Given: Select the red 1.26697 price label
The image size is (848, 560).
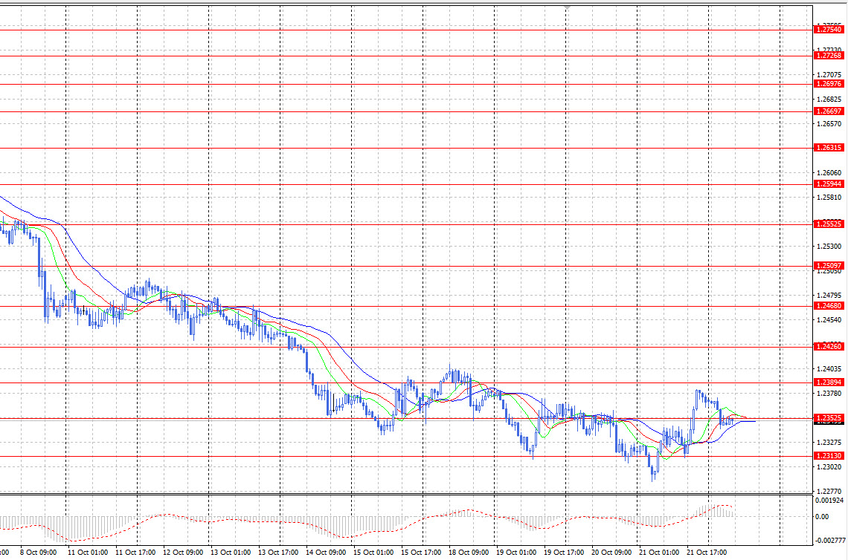Looking at the screenshot, I should [829, 111].
